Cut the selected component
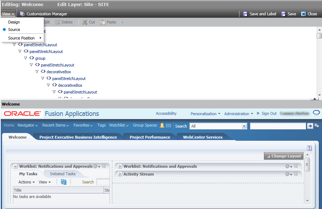This screenshot has width=322, height=209. pyautogui.click(x=89, y=22)
